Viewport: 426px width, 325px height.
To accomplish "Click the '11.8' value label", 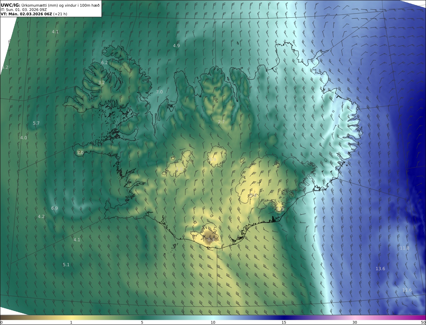I will [x=405, y=248].
